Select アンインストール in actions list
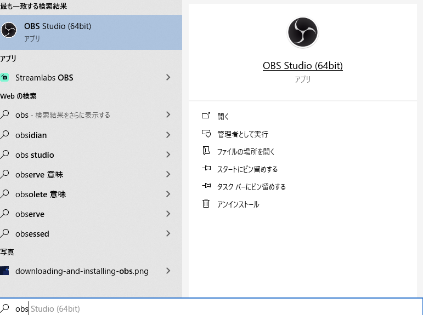423x315 pixels. 238,204
